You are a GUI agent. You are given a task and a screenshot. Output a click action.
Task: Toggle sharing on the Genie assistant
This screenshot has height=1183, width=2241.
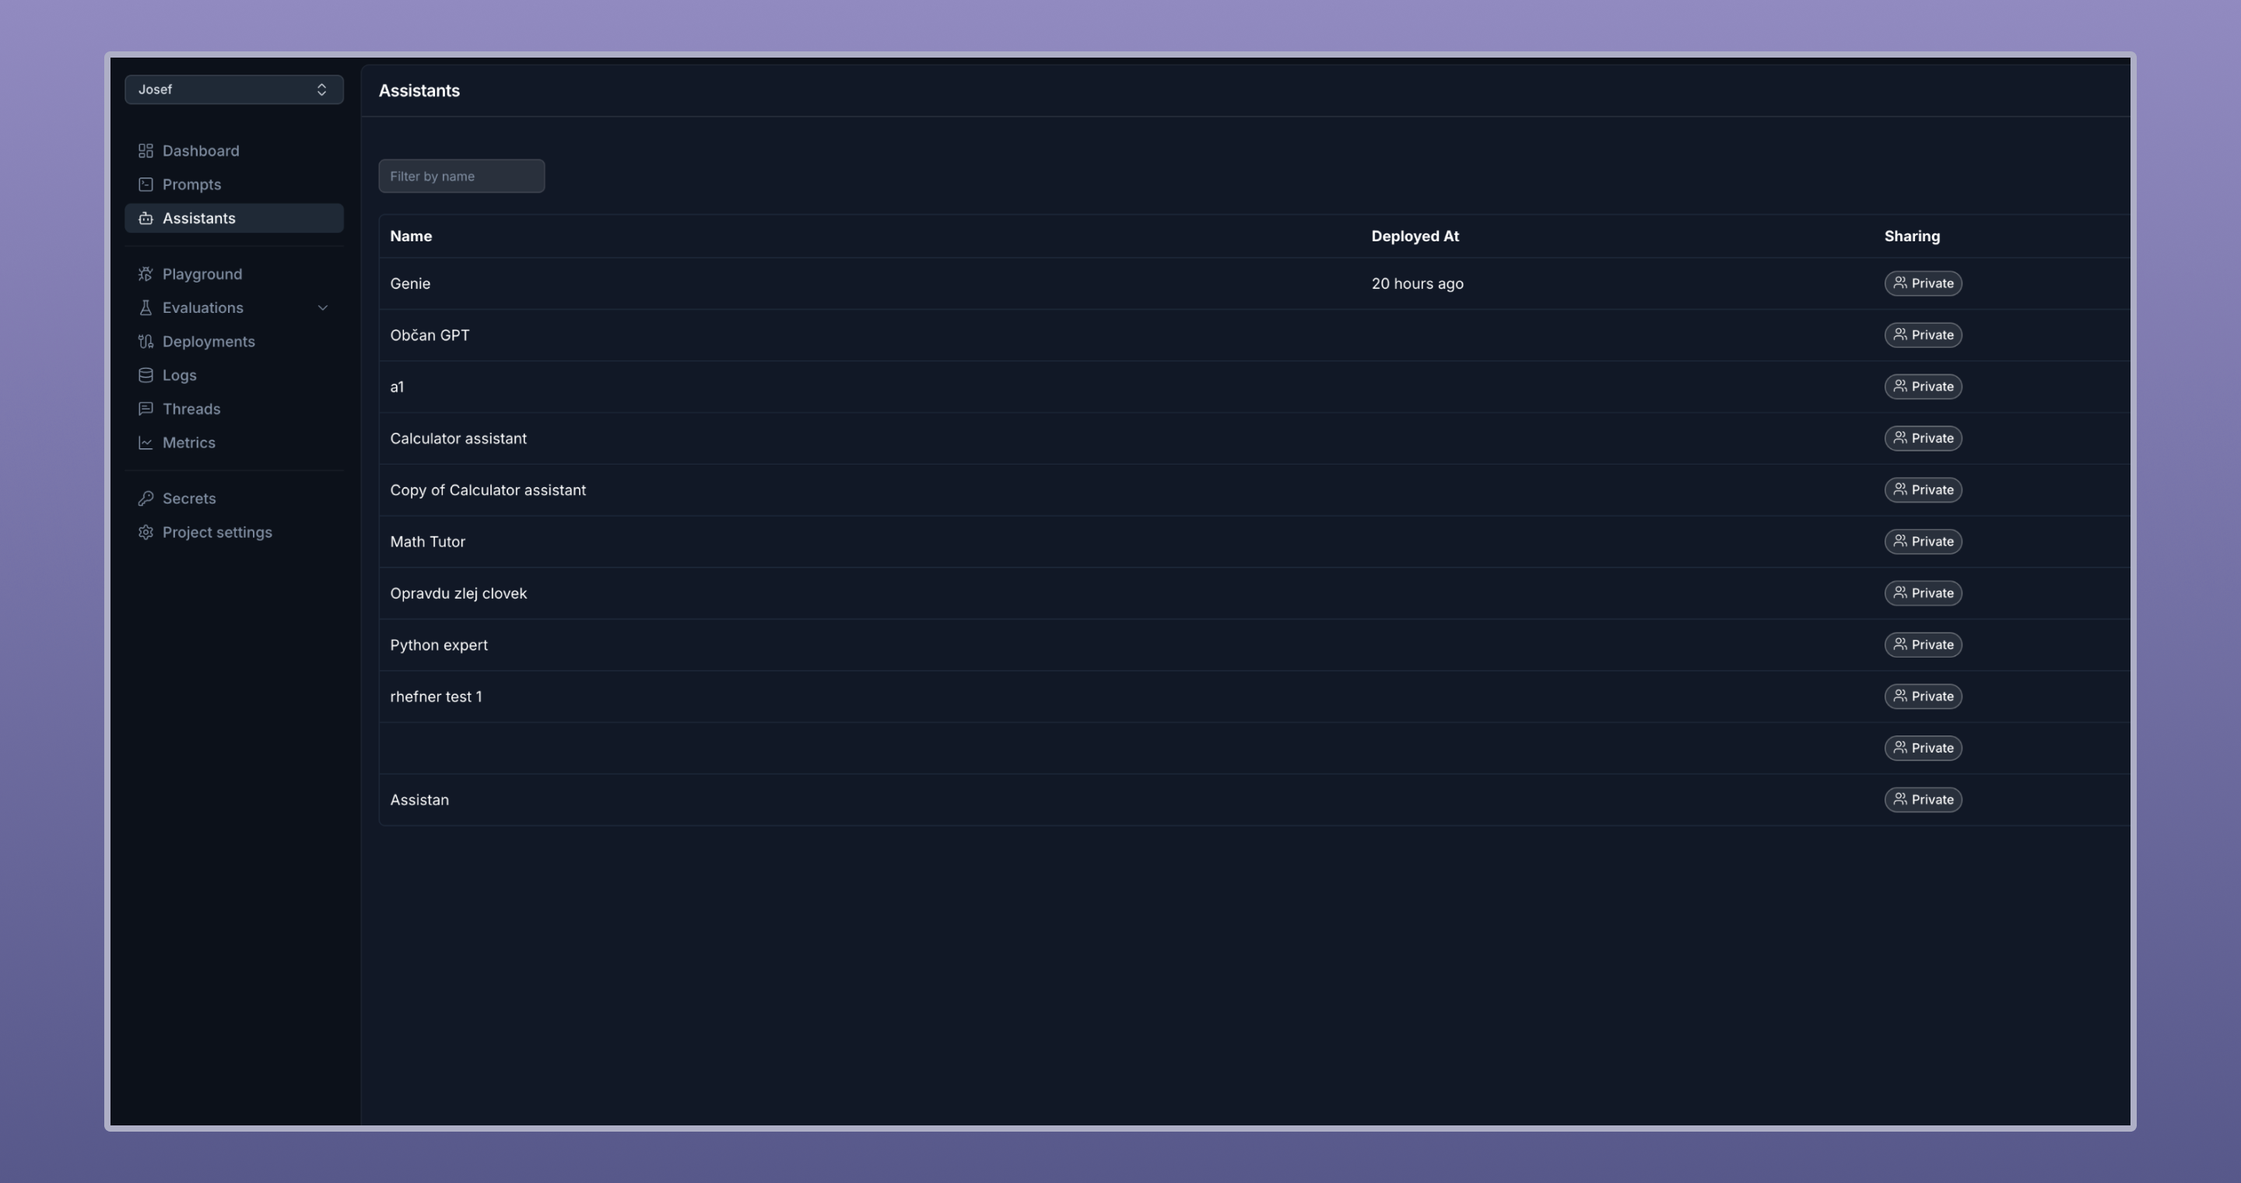pyautogui.click(x=1923, y=283)
